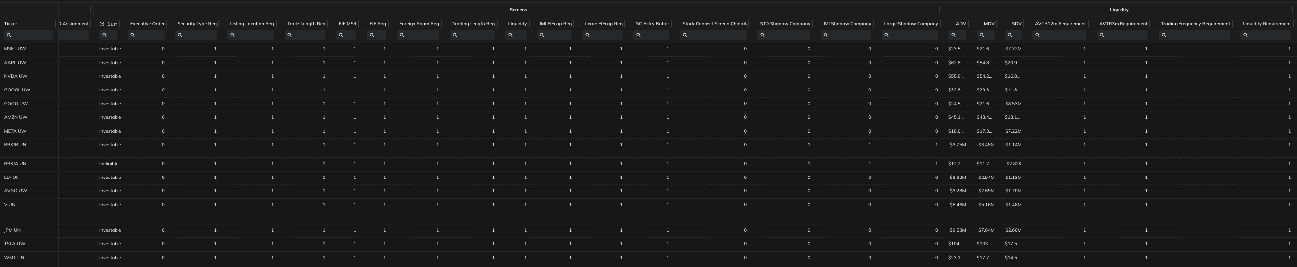Click the Liquidity column group header
Viewport: 1297px width, 267px height.
click(1119, 9)
